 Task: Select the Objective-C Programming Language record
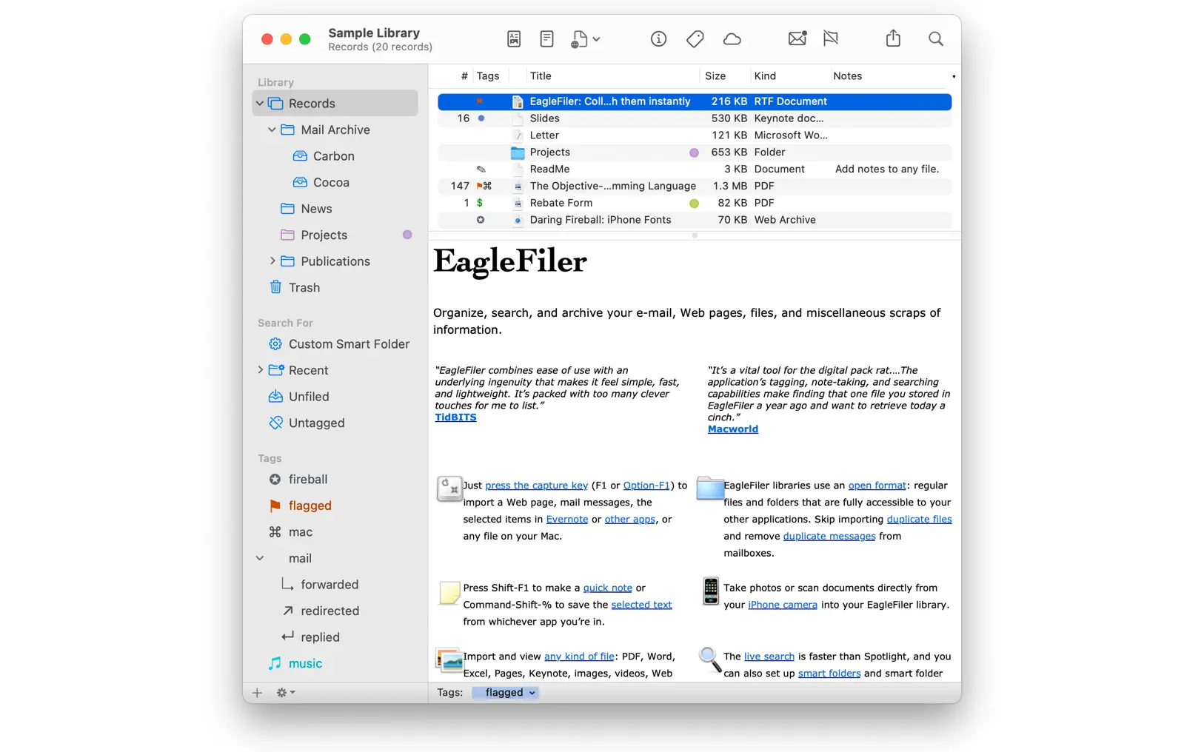coord(612,186)
